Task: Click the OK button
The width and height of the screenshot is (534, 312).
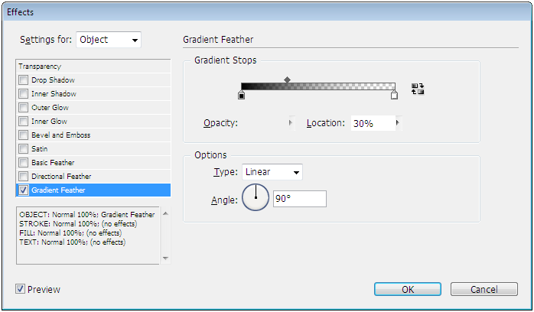Action: click(408, 289)
